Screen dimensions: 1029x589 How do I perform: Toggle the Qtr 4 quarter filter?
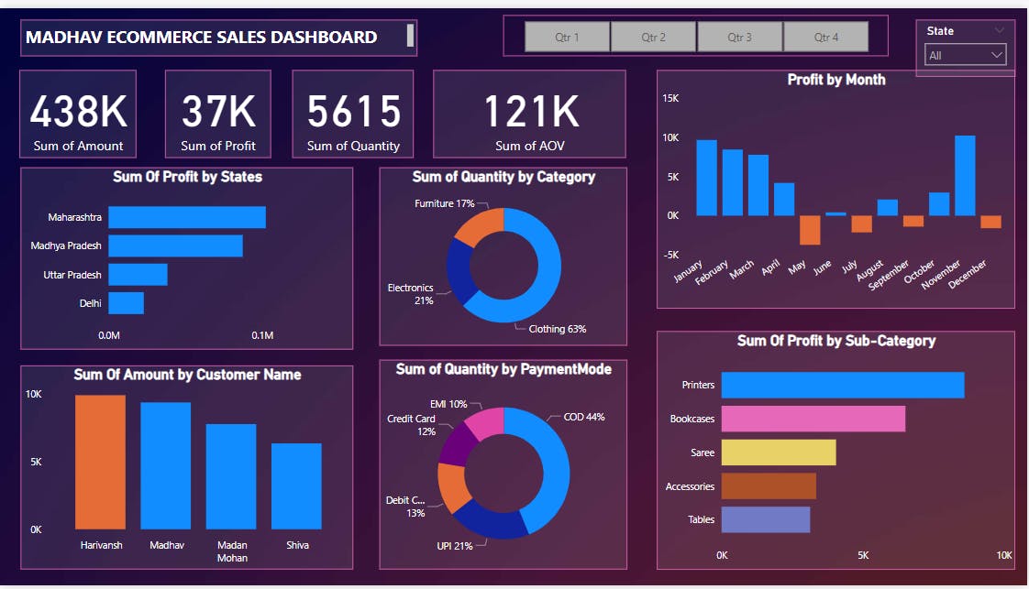[x=826, y=36]
